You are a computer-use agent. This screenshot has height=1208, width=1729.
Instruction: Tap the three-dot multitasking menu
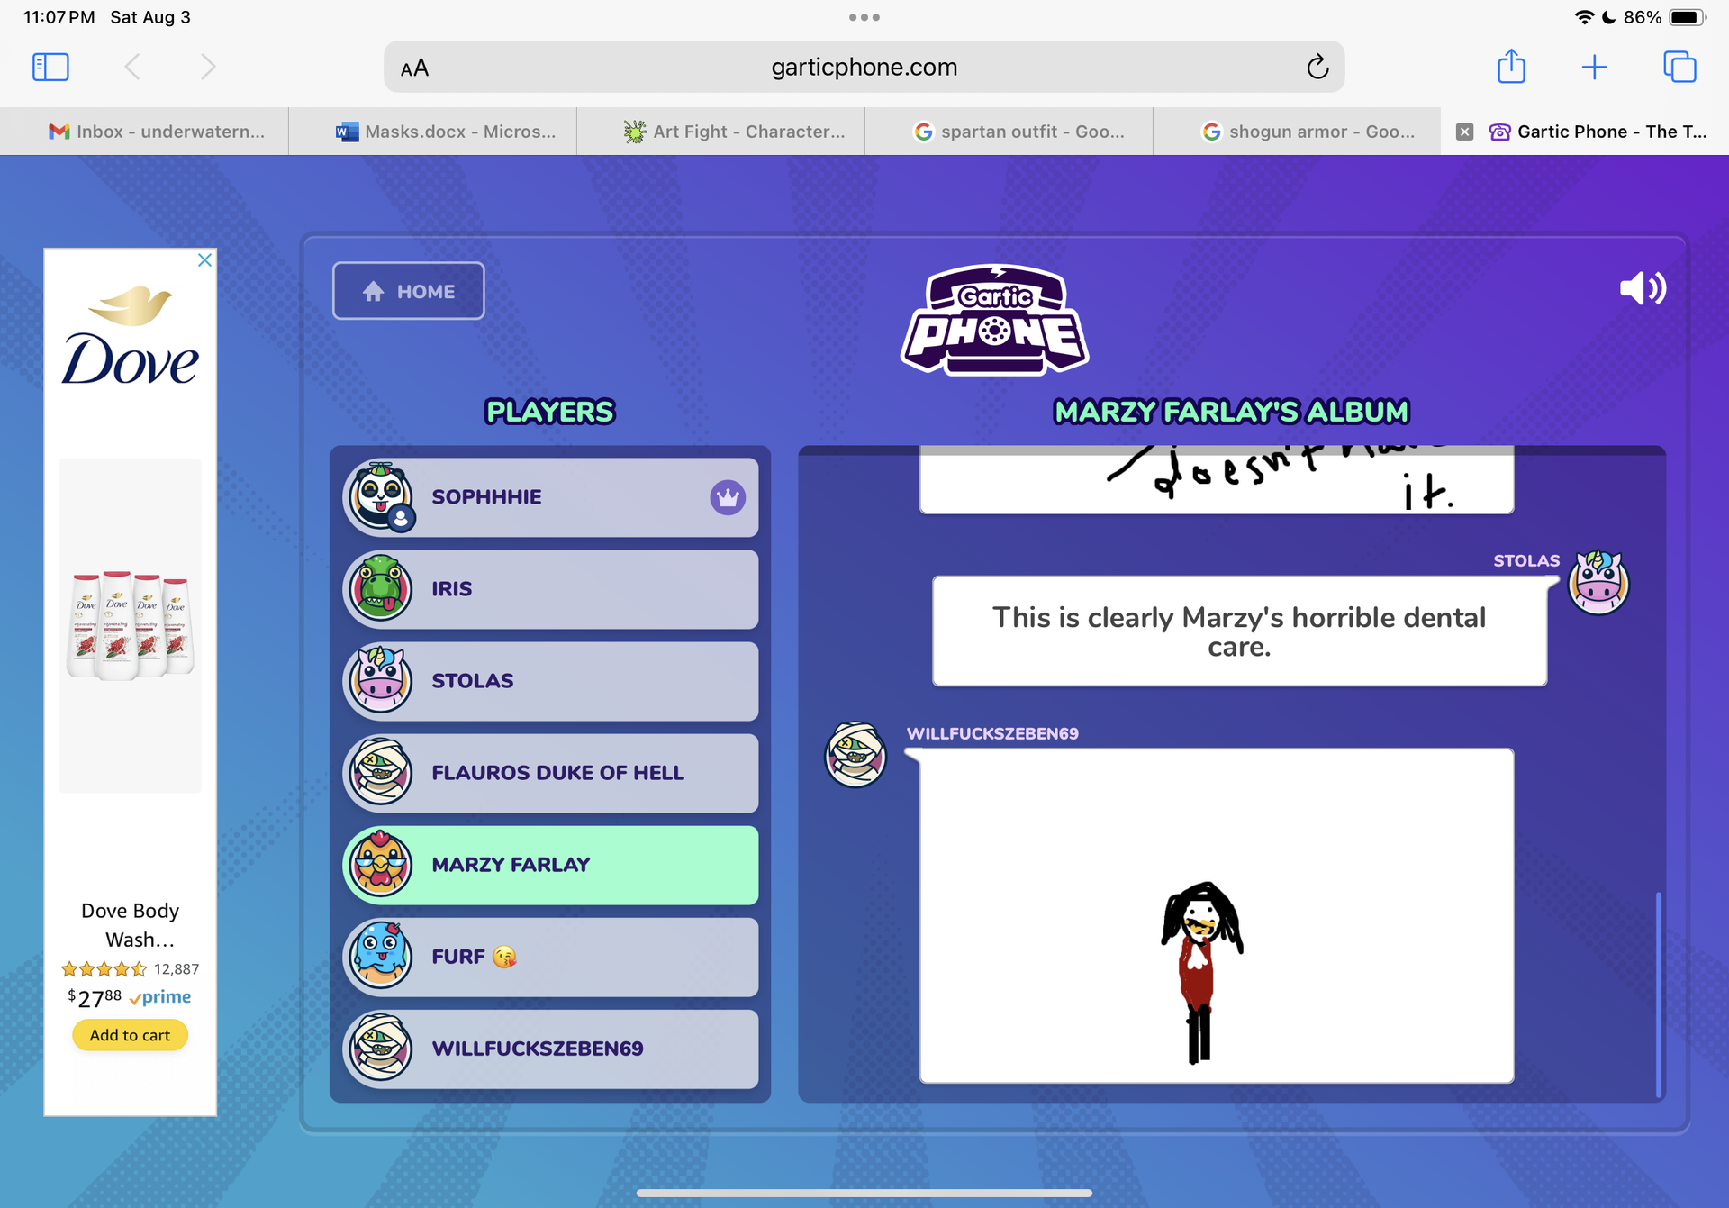(864, 17)
